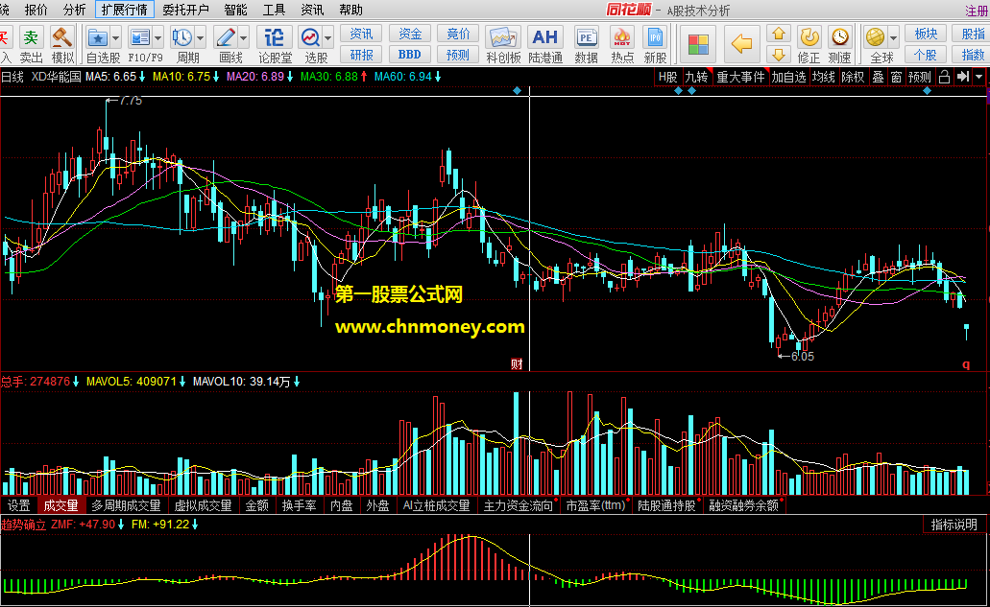The width and height of the screenshot is (990, 607).
Task: Open the 科创板 chart icon
Action: [x=502, y=37]
